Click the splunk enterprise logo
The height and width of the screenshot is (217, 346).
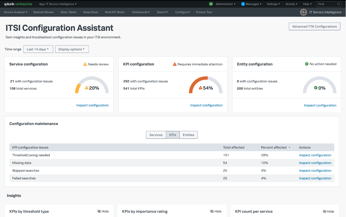[18, 4]
